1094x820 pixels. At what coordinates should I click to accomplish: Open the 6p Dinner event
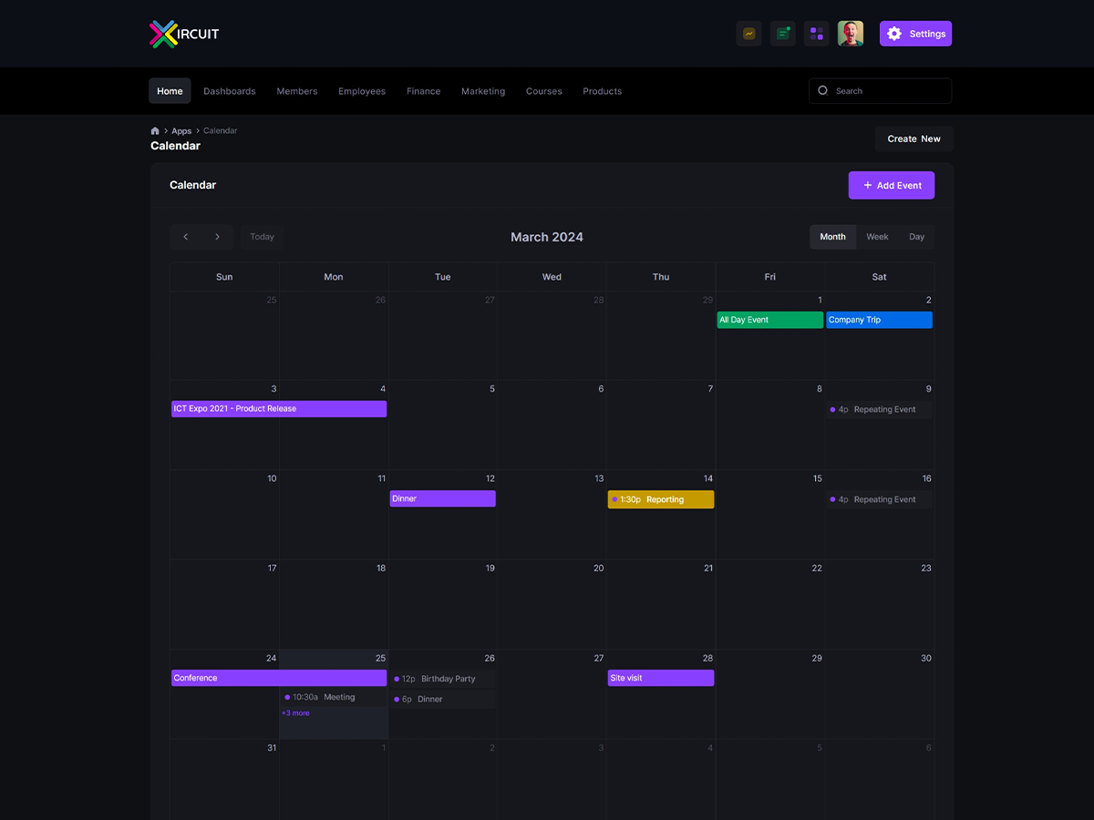(443, 699)
